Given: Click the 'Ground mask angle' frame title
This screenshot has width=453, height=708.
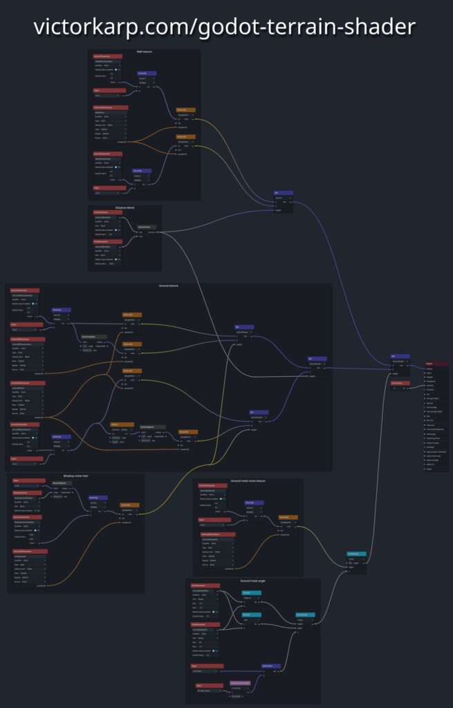Looking at the screenshot, I should [253, 581].
